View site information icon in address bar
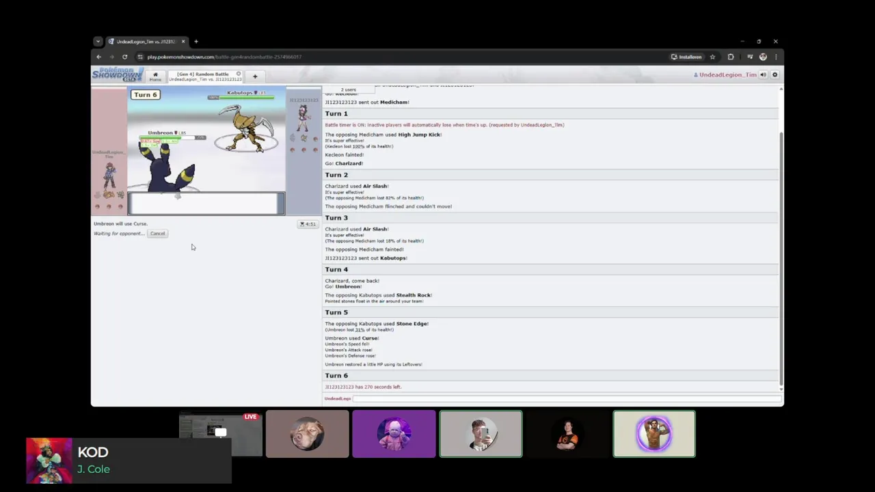This screenshot has width=875, height=492. 140,57
